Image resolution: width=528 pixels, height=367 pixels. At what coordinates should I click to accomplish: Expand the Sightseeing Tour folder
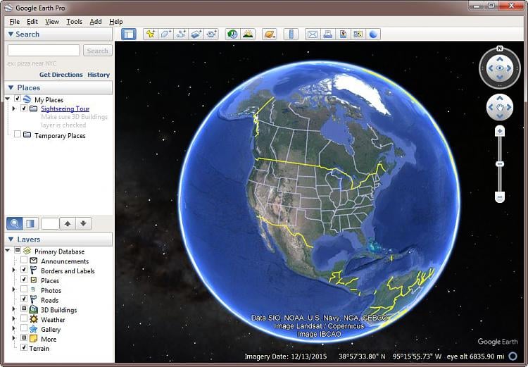14,108
